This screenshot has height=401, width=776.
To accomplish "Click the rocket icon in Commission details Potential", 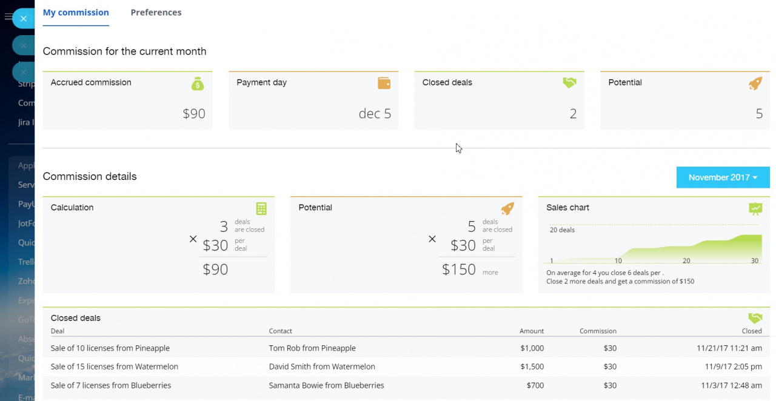I will 507,208.
